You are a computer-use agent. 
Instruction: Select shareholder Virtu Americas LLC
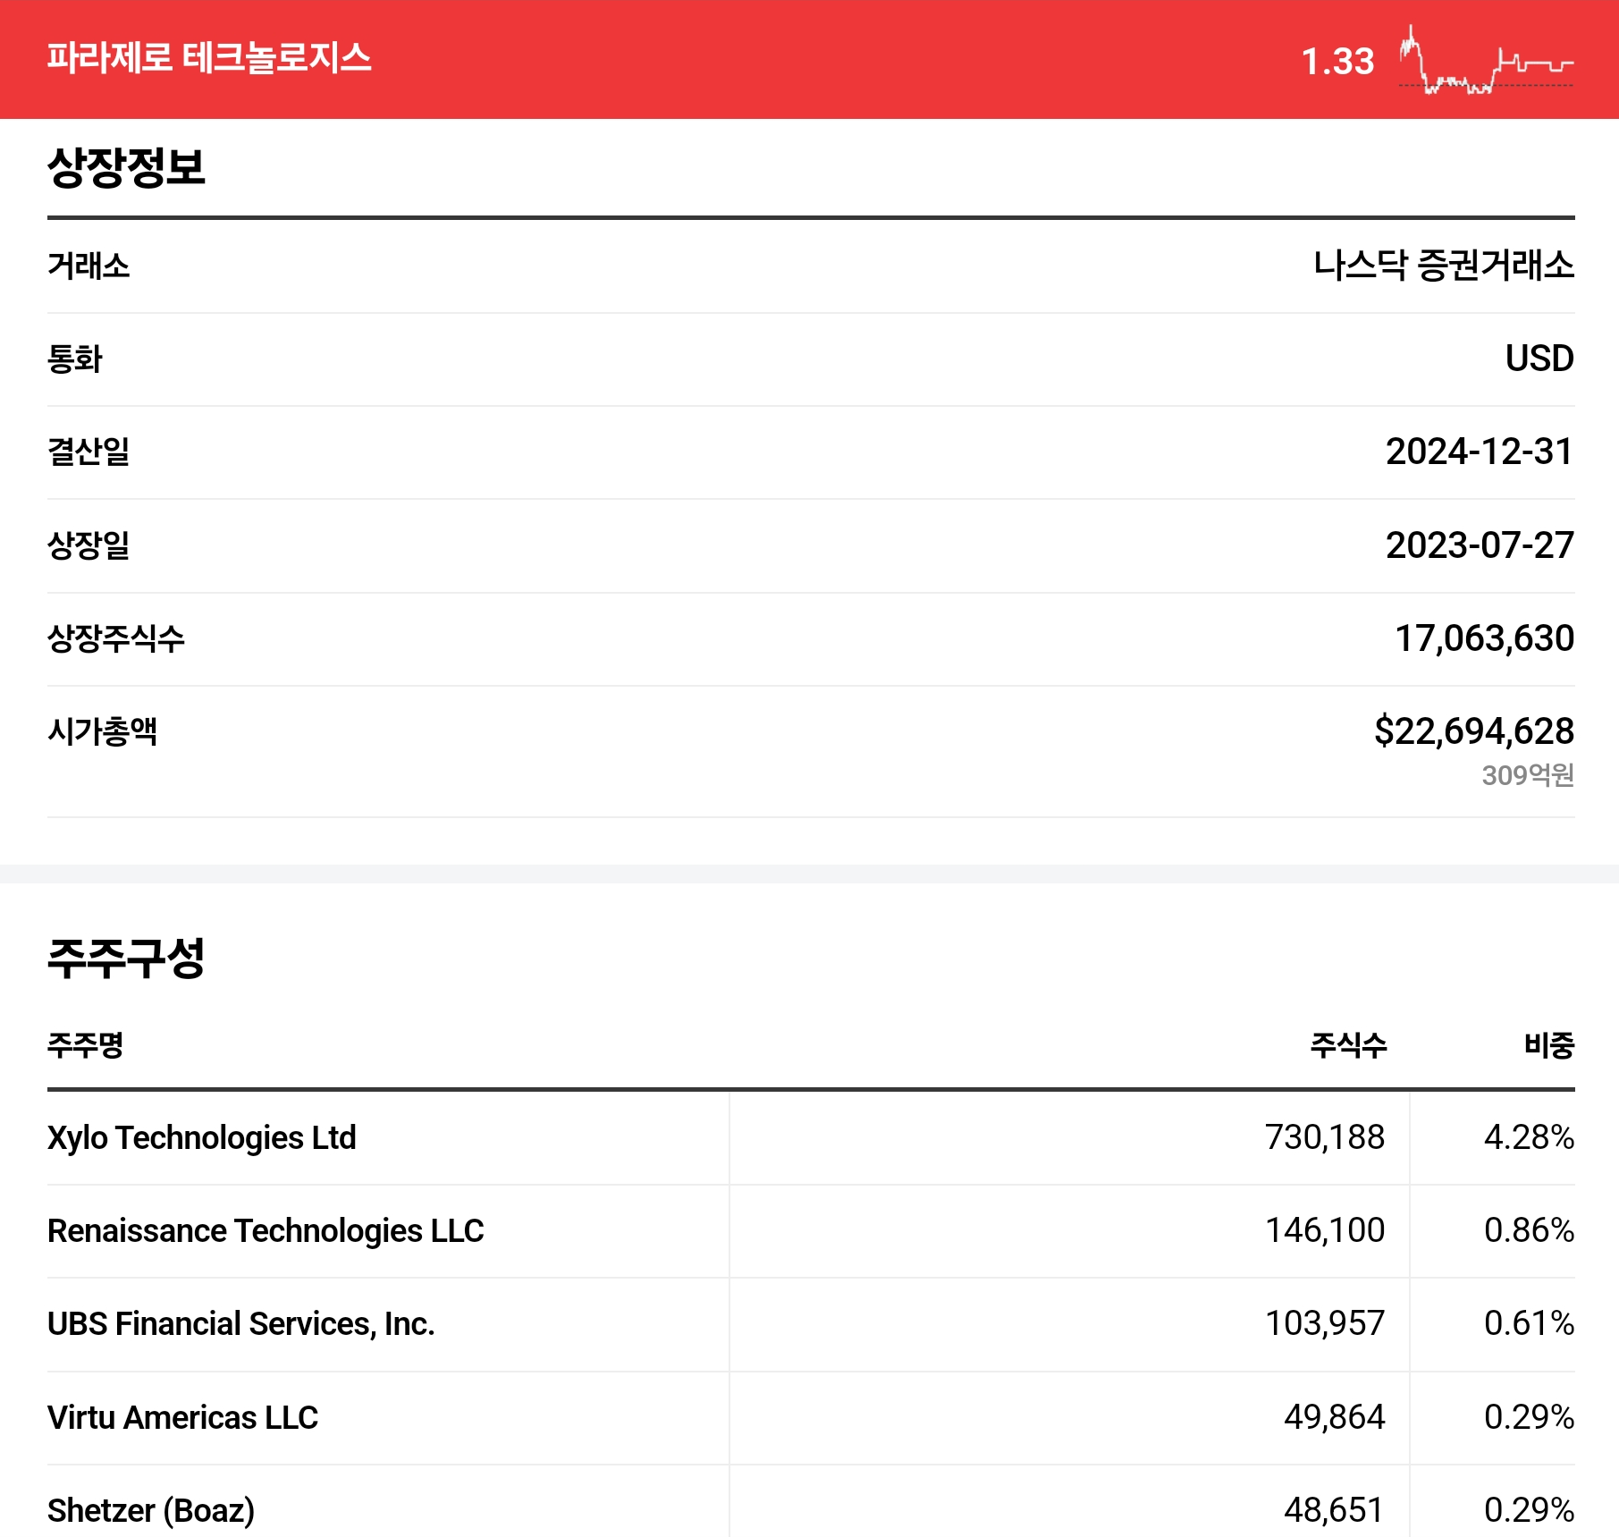182,1418
